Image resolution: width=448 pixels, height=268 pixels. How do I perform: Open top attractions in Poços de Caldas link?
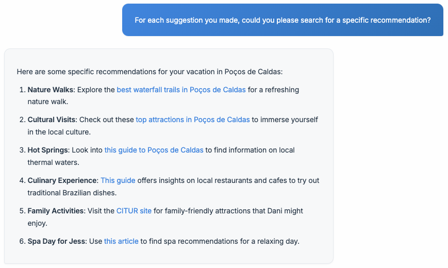[x=193, y=120]
